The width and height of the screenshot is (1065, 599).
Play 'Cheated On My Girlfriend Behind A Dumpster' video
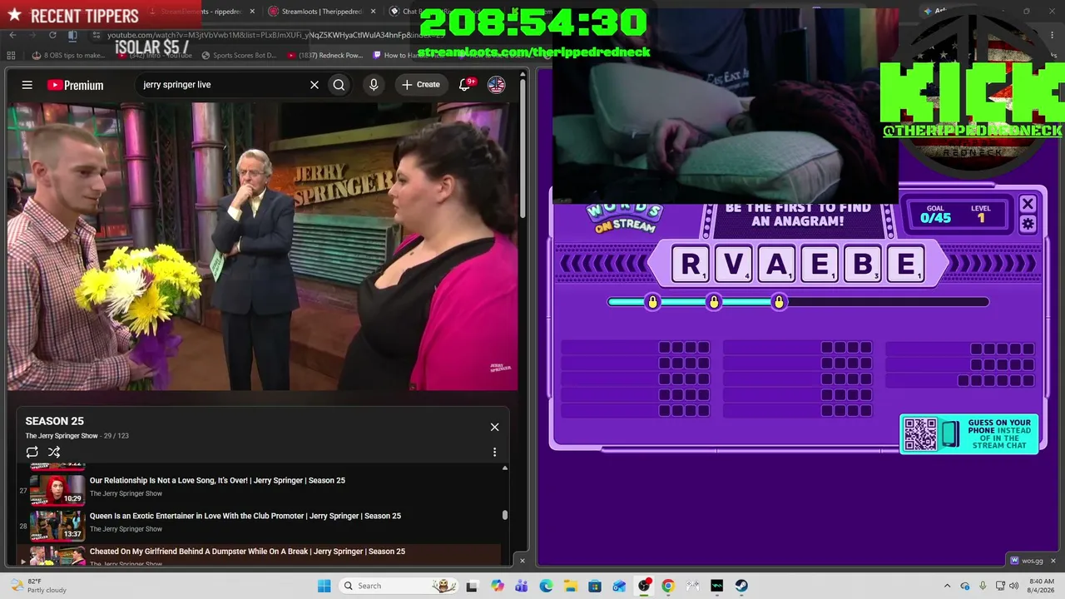tap(247, 552)
